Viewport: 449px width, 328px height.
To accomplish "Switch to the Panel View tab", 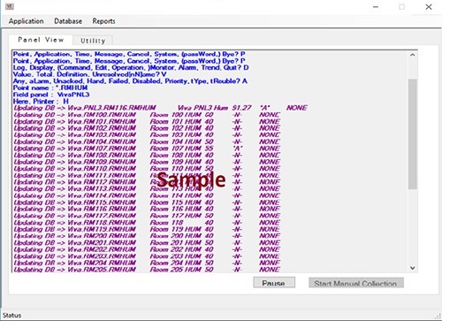I will click(x=41, y=40).
